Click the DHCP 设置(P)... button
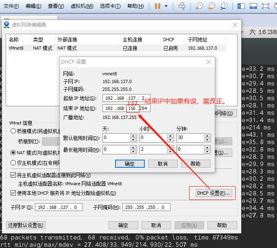 [x=214, y=193]
